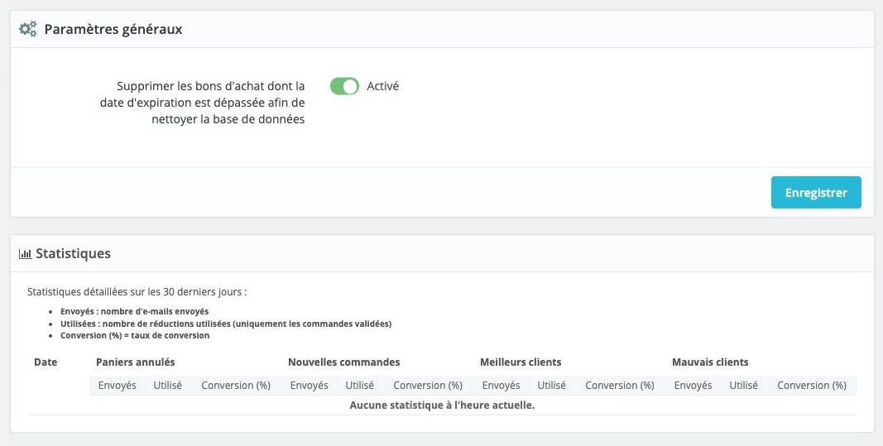
Task: Toggle off the expired vouchers deletion switch
Action: tap(344, 86)
